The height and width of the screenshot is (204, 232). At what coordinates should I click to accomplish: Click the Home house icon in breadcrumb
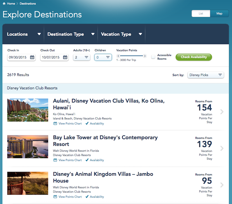click(4, 3)
